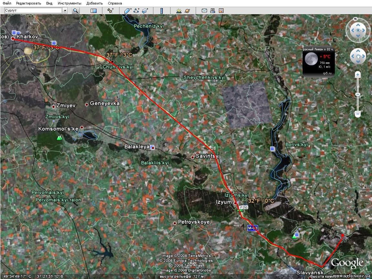Open the Файл menu

7,3
